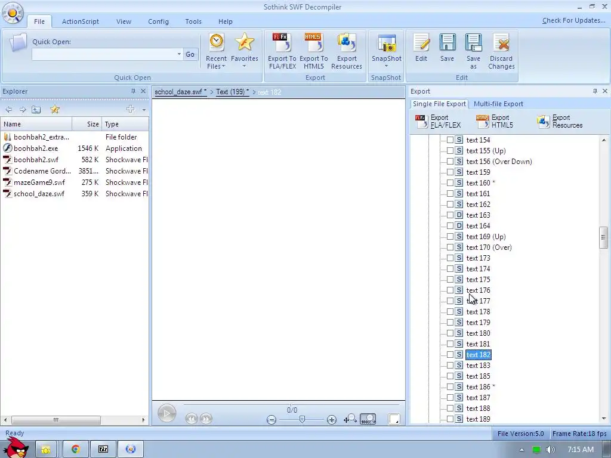Check the box for text 163
Viewport: 611px width, 458px height.
tap(450, 215)
